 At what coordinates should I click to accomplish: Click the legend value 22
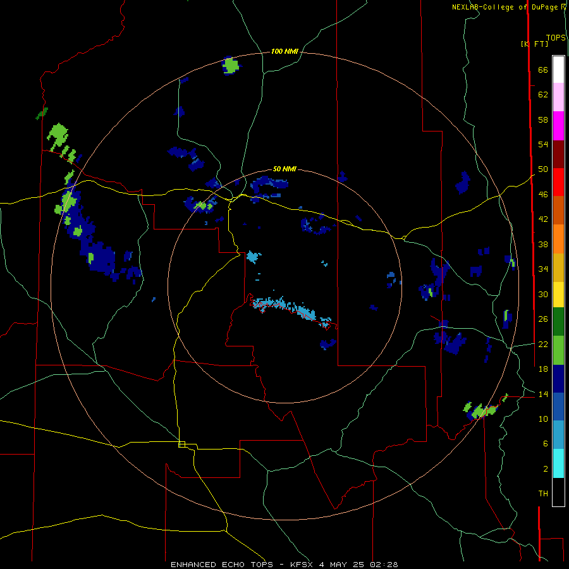pos(543,344)
